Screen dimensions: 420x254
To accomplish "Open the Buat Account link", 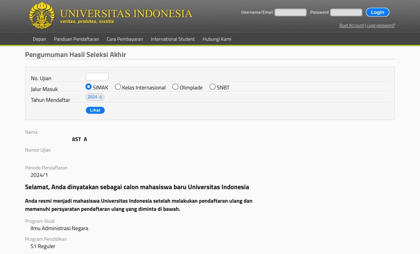I will 351,25.
